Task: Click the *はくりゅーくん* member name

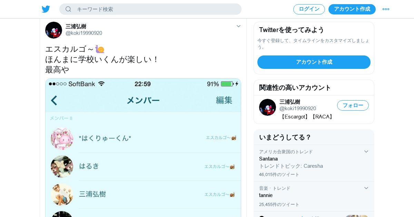Action: tap(105, 138)
